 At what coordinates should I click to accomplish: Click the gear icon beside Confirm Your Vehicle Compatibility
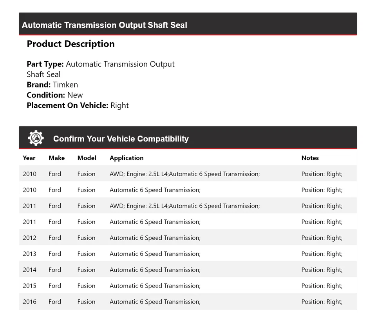(36, 138)
